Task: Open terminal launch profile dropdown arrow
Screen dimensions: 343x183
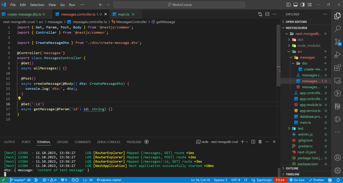Action: click(247, 142)
